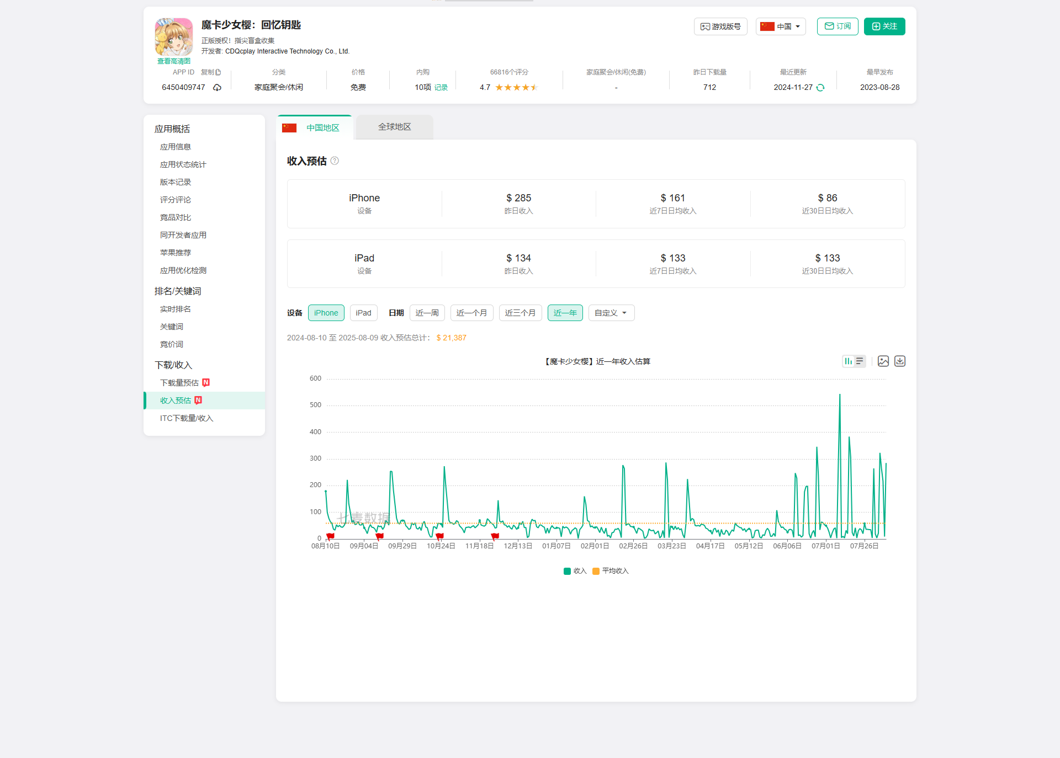
Task: Open 查看高清图 link
Action: (174, 61)
